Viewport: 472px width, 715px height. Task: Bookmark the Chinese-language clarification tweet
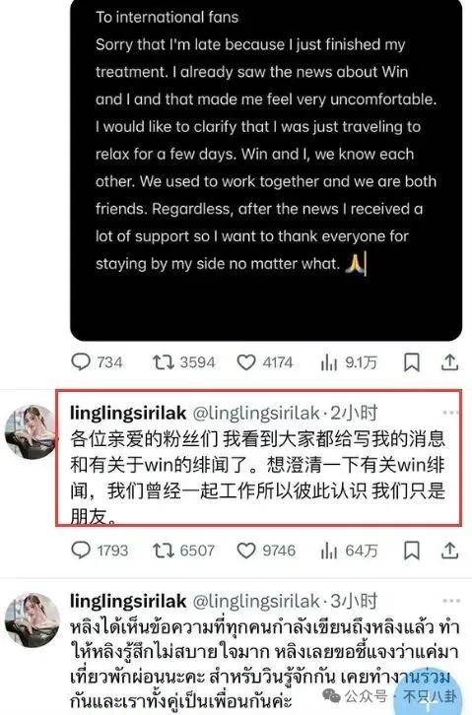click(412, 551)
